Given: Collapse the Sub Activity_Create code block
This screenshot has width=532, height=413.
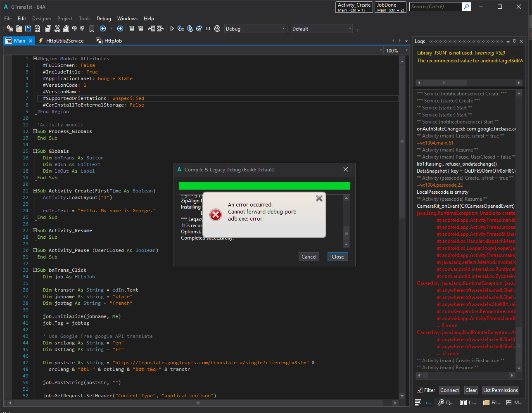Looking at the screenshot, I should click(x=35, y=191).
